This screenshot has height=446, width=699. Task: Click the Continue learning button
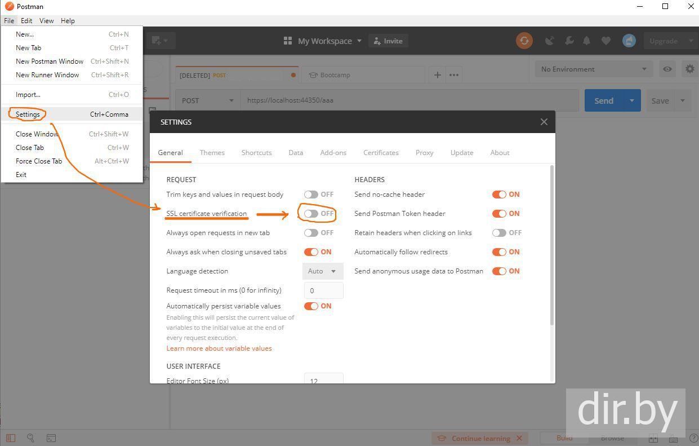(480, 438)
